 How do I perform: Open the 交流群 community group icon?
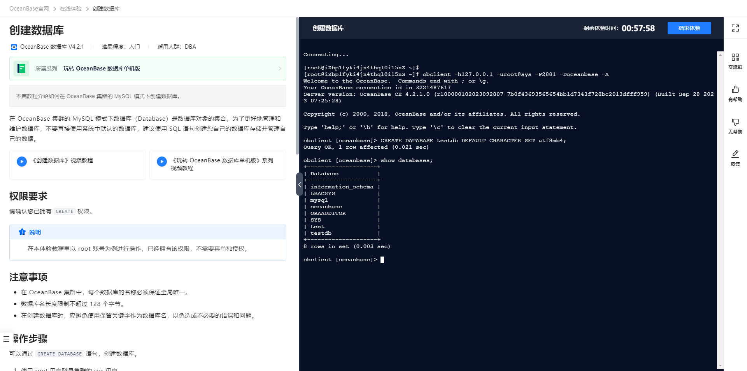point(735,57)
